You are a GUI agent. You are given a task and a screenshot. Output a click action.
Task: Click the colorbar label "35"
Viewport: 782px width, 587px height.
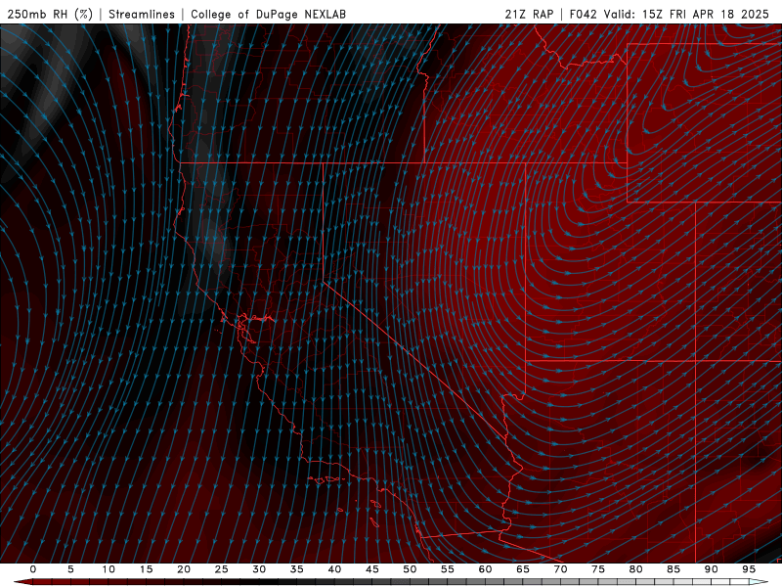click(297, 569)
